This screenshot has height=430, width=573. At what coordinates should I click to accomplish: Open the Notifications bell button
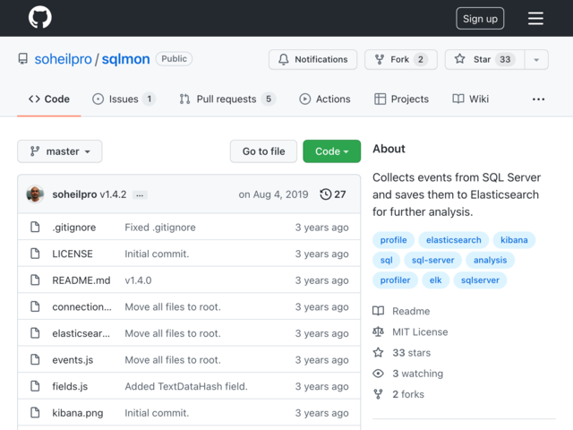pyautogui.click(x=312, y=59)
